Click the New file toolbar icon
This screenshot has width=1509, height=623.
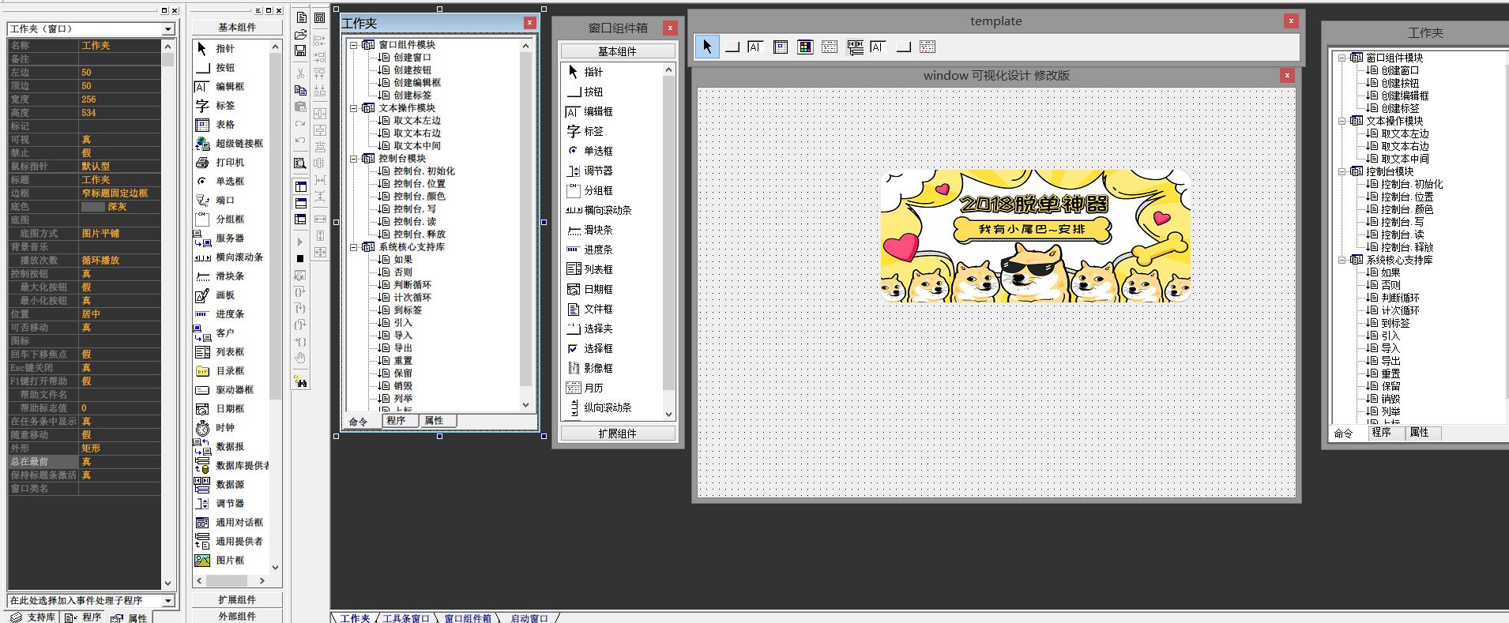tap(300, 17)
